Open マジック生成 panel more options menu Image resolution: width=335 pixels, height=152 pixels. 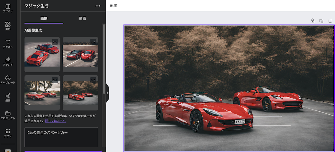98,6
